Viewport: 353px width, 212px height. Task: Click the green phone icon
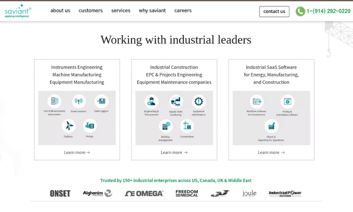tap(300, 11)
